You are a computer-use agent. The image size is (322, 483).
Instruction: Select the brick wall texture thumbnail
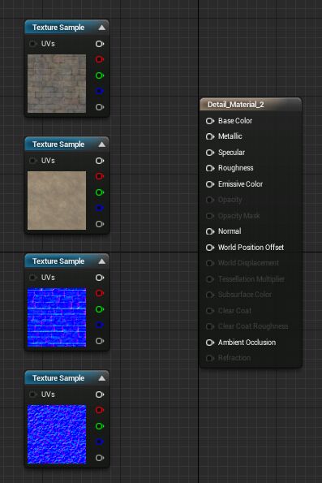[x=57, y=84]
